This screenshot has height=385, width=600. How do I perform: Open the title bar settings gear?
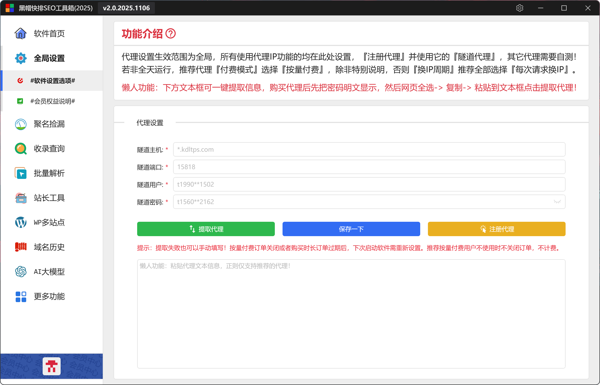pyautogui.click(x=520, y=8)
